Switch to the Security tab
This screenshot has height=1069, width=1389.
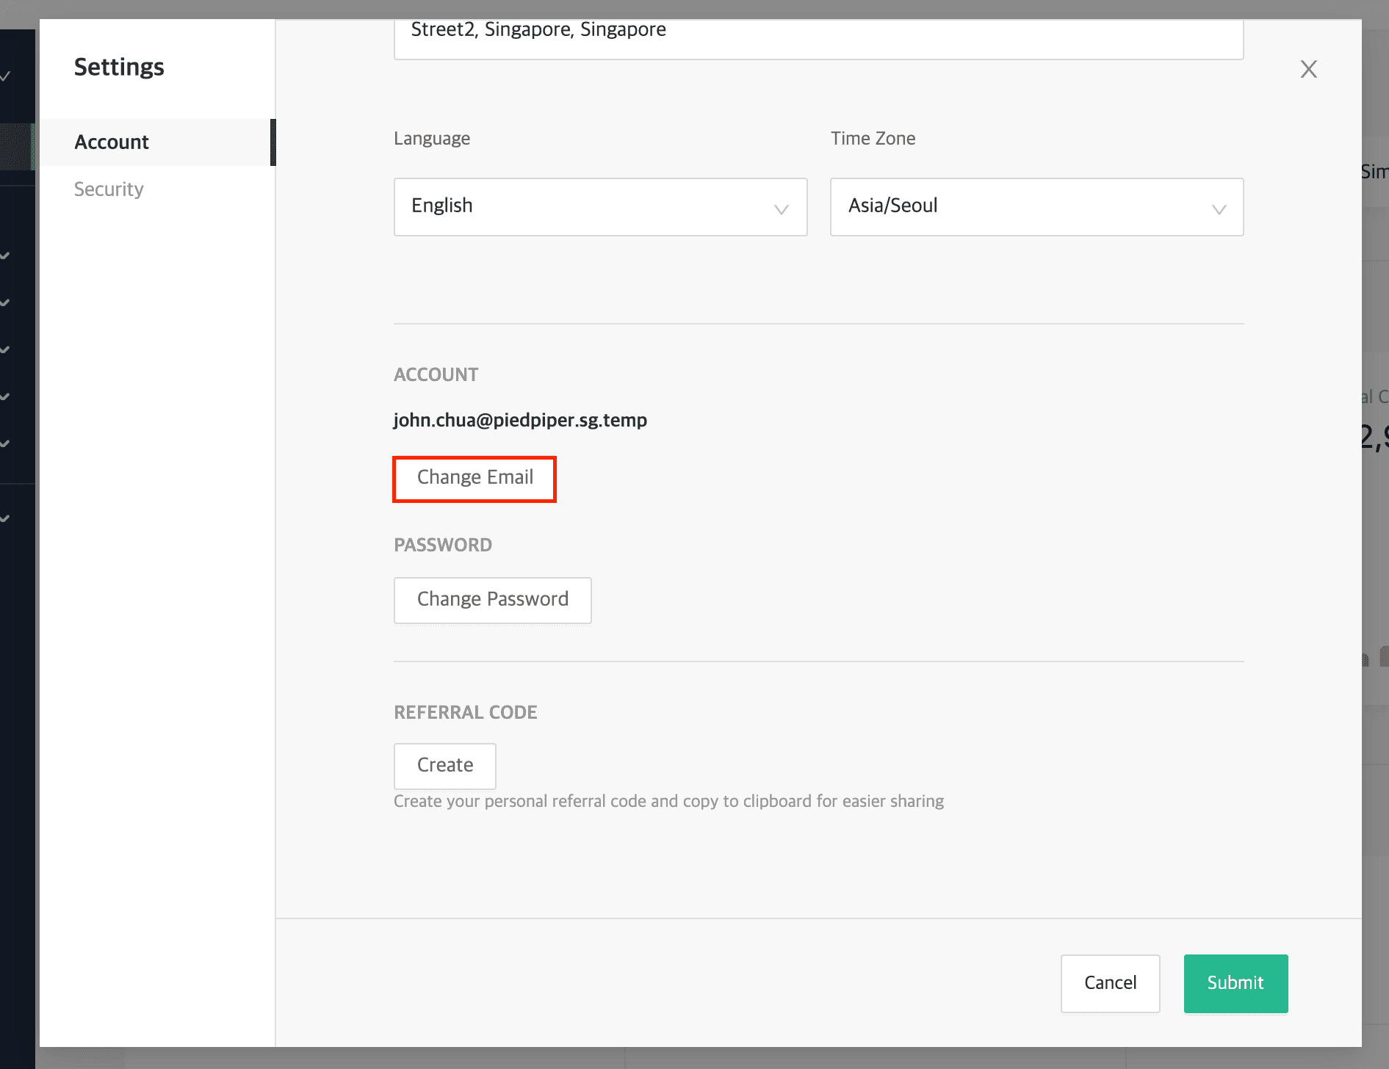pos(108,189)
